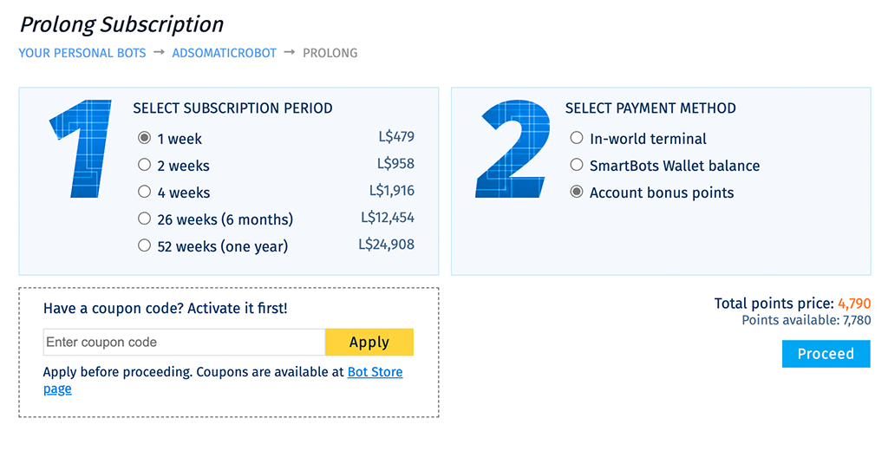Pick the 26 weeks (6 months) option
Viewport: 888px width, 464px height.
[145, 219]
